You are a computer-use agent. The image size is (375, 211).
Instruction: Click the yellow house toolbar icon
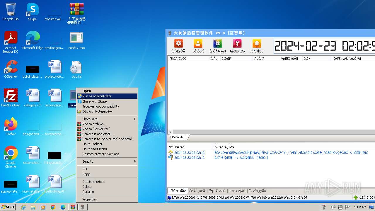pos(257,44)
